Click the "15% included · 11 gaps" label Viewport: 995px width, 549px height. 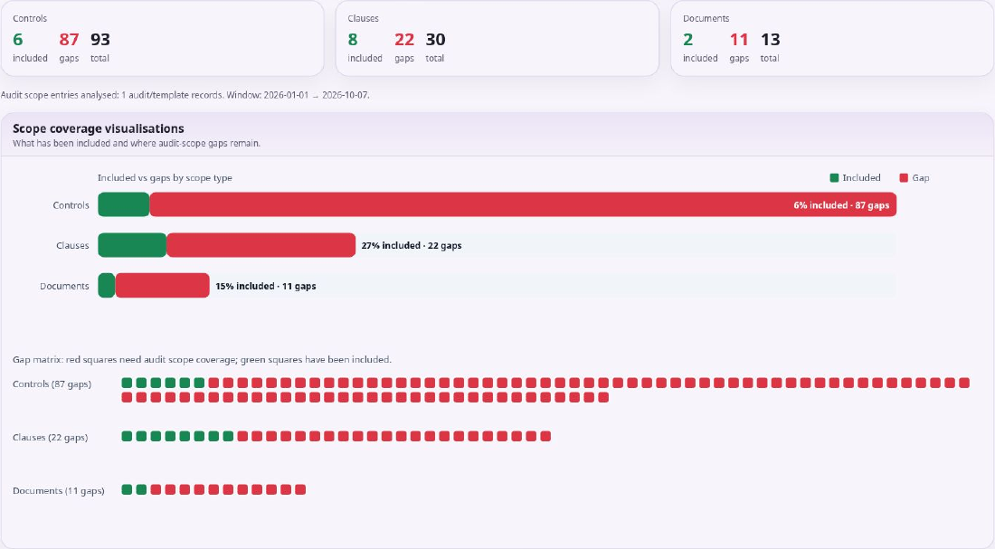pos(265,286)
